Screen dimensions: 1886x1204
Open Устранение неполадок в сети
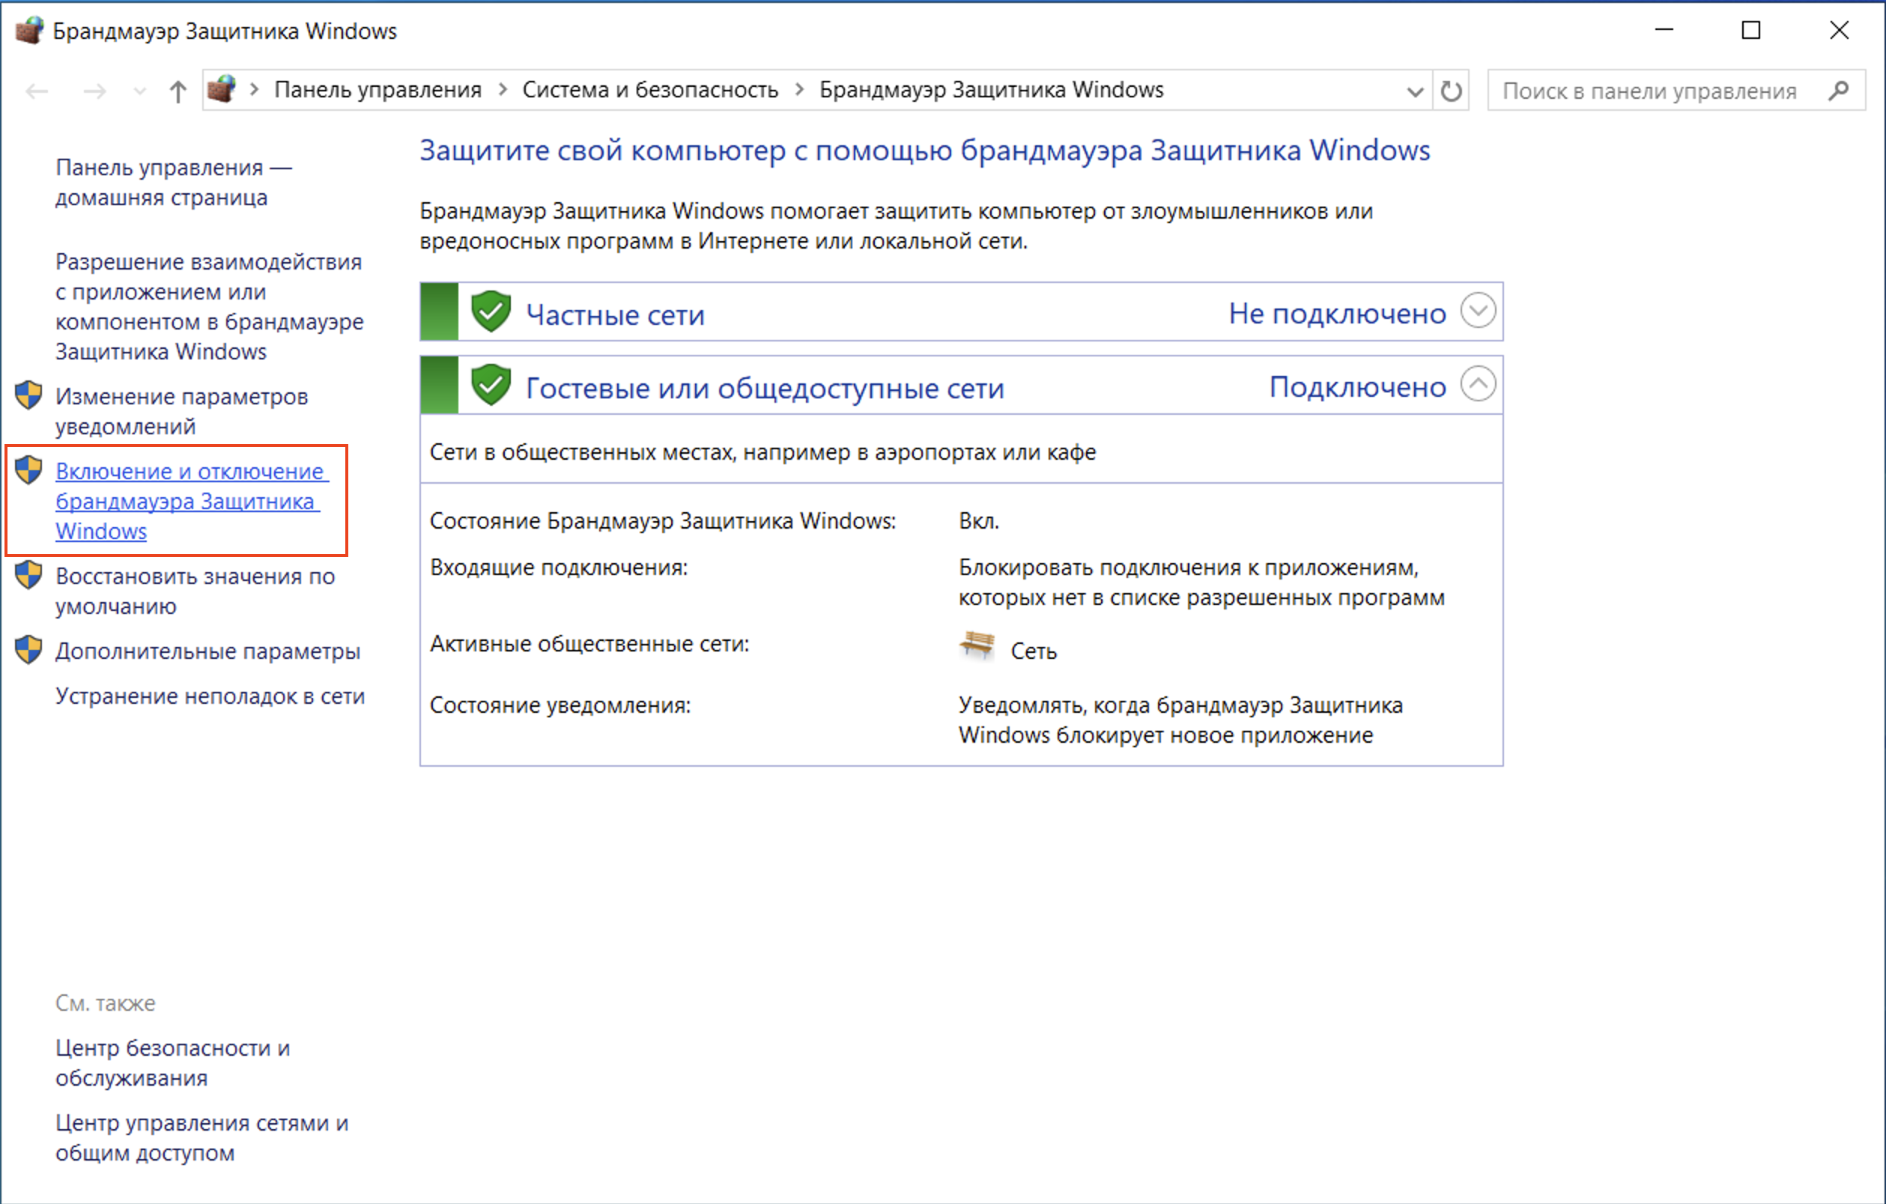[210, 696]
